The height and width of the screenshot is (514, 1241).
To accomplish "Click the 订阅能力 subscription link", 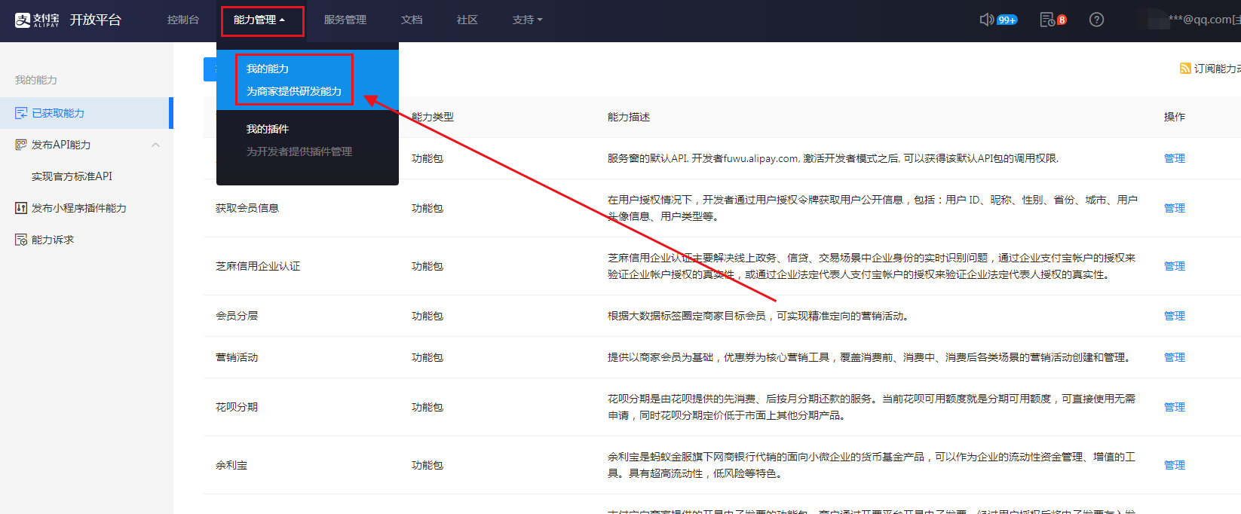I will tap(1217, 69).
